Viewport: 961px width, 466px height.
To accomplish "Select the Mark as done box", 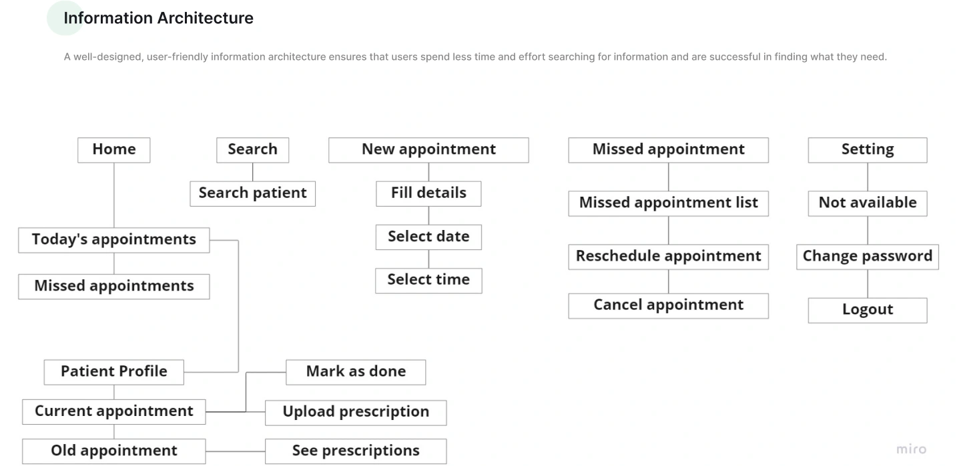I will click(356, 371).
